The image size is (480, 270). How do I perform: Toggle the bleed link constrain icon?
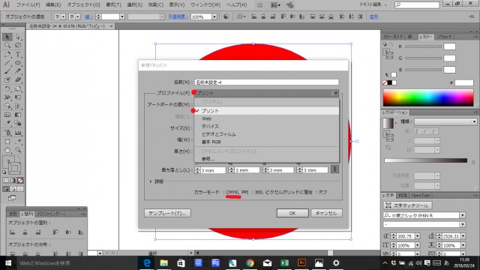click(334, 169)
